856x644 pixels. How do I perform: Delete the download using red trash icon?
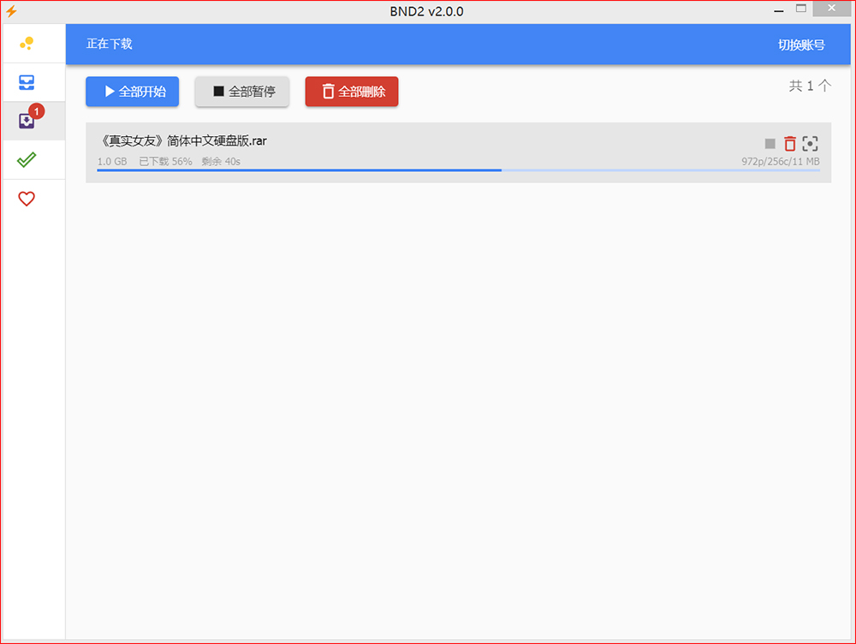point(789,144)
